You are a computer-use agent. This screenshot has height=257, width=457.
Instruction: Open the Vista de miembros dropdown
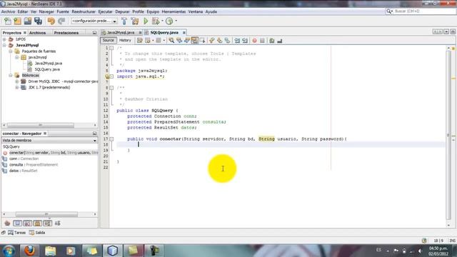49,141
